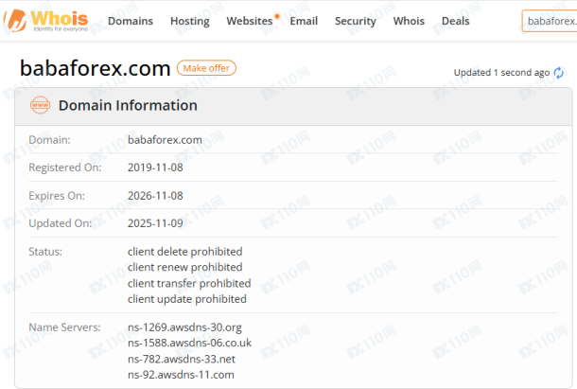Click the Domain: field label
The height and width of the screenshot is (389, 577).
(49, 140)
